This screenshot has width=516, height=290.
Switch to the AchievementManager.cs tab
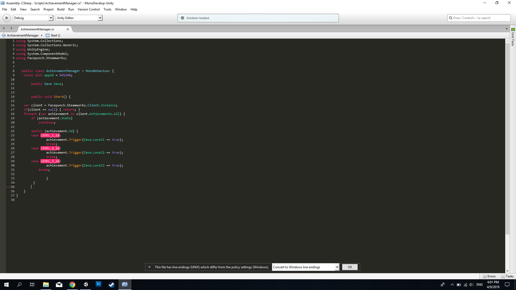pos(37,29)
